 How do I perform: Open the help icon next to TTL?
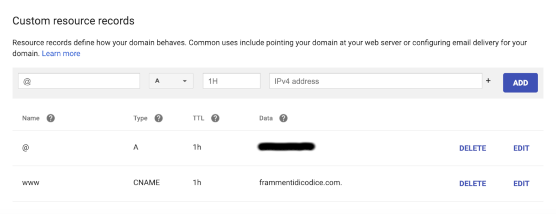[215, 118]
